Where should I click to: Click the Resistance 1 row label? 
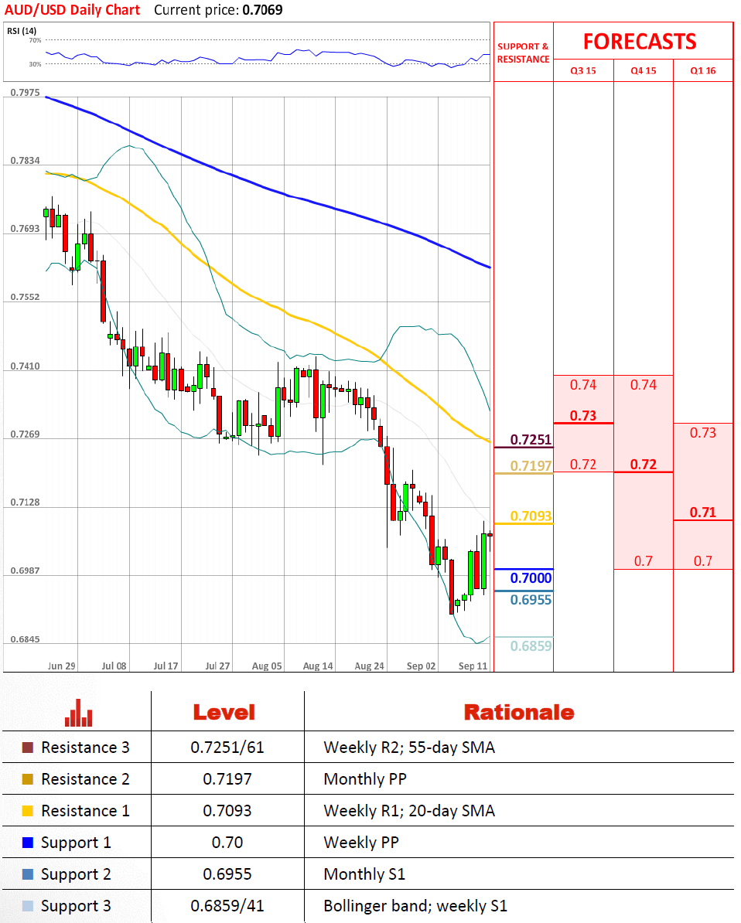point(85,811)
